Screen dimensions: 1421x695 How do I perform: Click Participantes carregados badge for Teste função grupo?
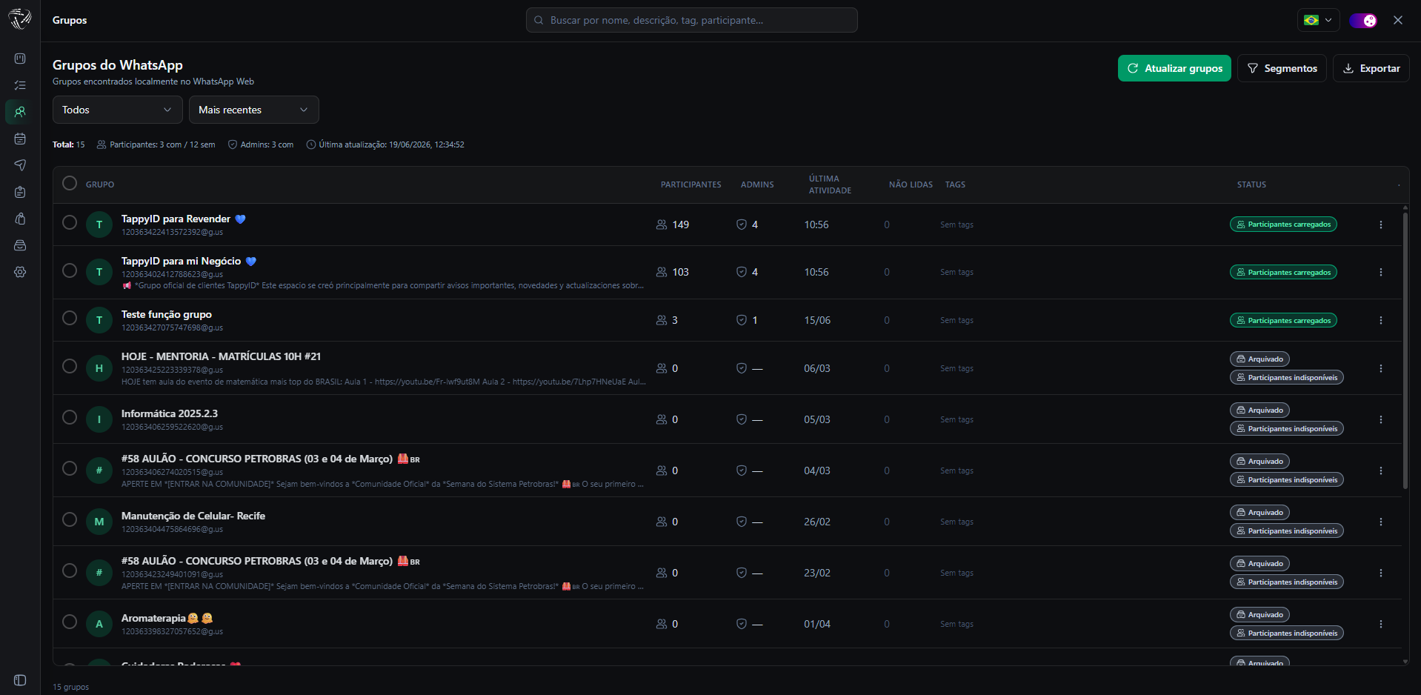point(1283,320)
